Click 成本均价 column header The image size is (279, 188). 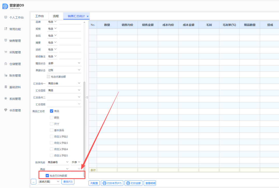point(168,25)
